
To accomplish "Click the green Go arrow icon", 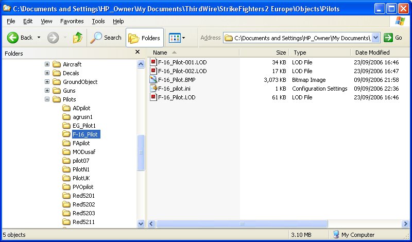I will click(388, 38).
